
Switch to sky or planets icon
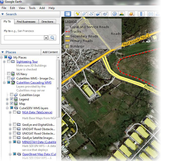click(x=131, y=14)
